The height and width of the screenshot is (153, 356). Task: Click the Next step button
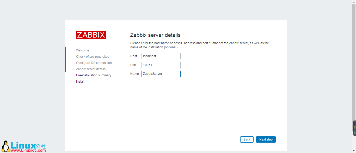point(266,139)
